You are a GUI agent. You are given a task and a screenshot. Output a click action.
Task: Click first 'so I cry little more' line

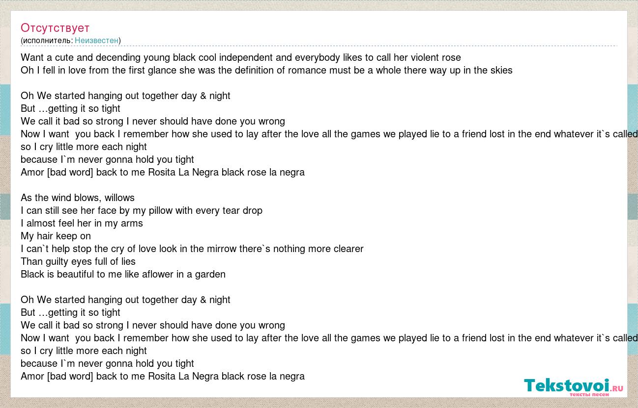(84, 147)
